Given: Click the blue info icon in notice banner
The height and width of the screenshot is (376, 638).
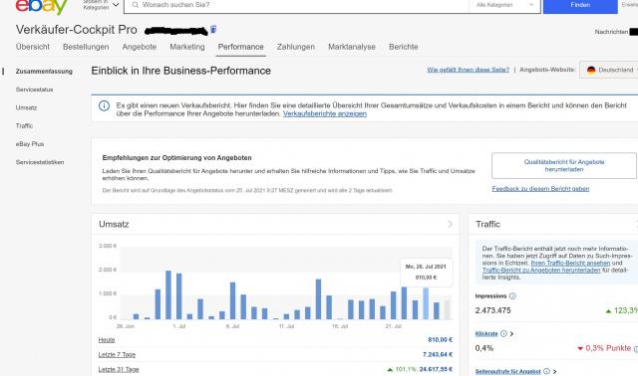Looking at the screenshot, I should pyautogui.click(x=104, y=106).
